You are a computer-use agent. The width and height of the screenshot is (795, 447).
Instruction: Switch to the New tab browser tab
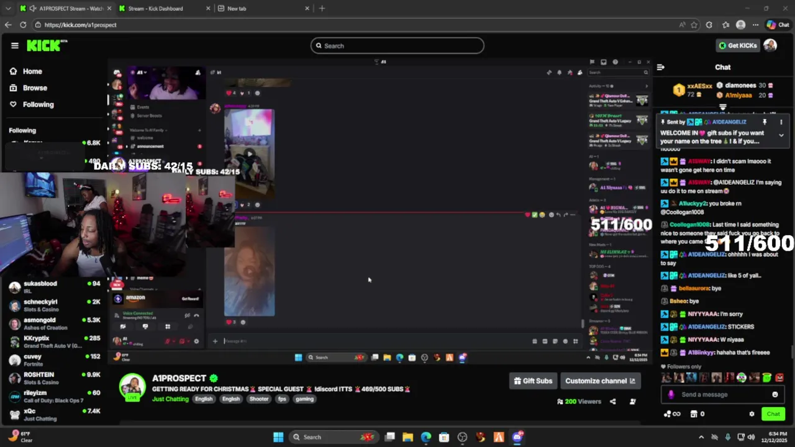tap(264, 8)
